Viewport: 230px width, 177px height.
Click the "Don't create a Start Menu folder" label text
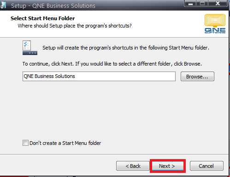point(65,143)
